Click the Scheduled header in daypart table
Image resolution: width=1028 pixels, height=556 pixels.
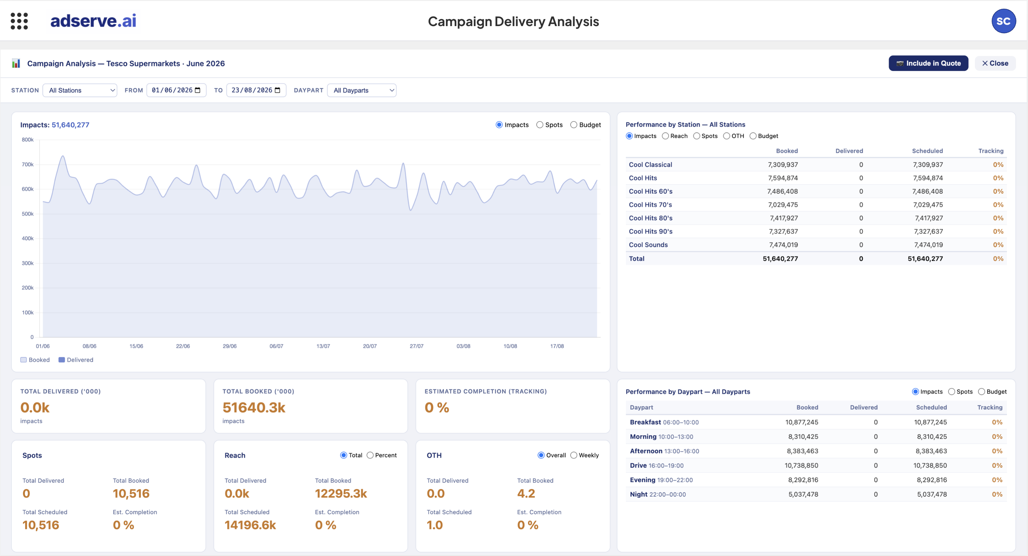point(931,407)
